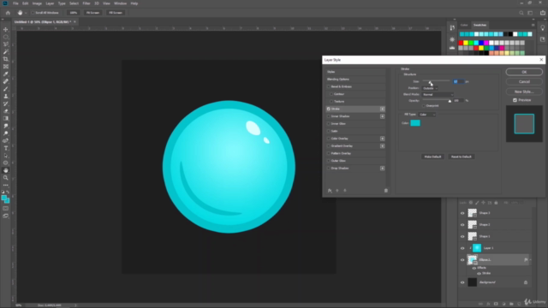Select the History Brush tool
Image resolution: width=548 pixels, height=308 pixels.
6,104
